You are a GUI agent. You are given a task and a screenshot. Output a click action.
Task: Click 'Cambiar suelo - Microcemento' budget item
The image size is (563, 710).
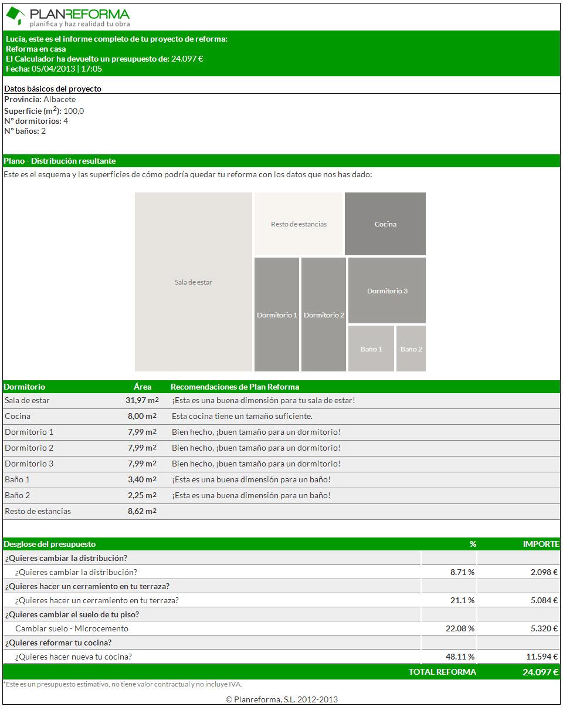click(x=72, y=628)
